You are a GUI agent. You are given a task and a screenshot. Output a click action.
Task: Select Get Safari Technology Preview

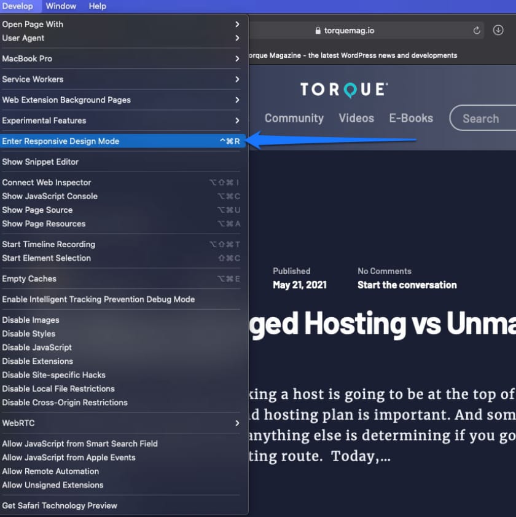coord(120,506)
